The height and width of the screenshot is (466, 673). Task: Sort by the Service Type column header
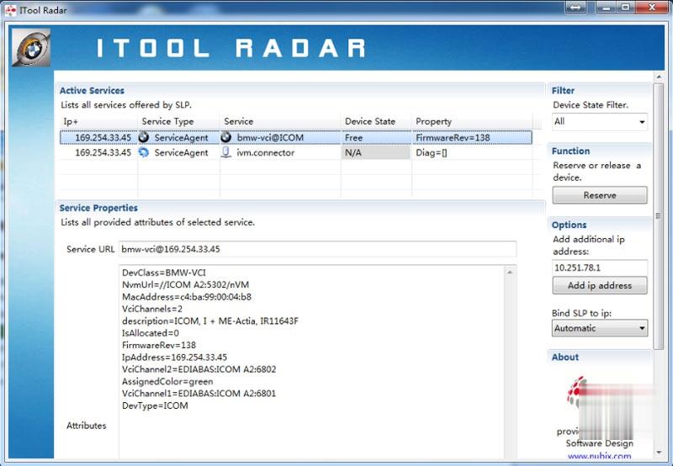point(178,121)
